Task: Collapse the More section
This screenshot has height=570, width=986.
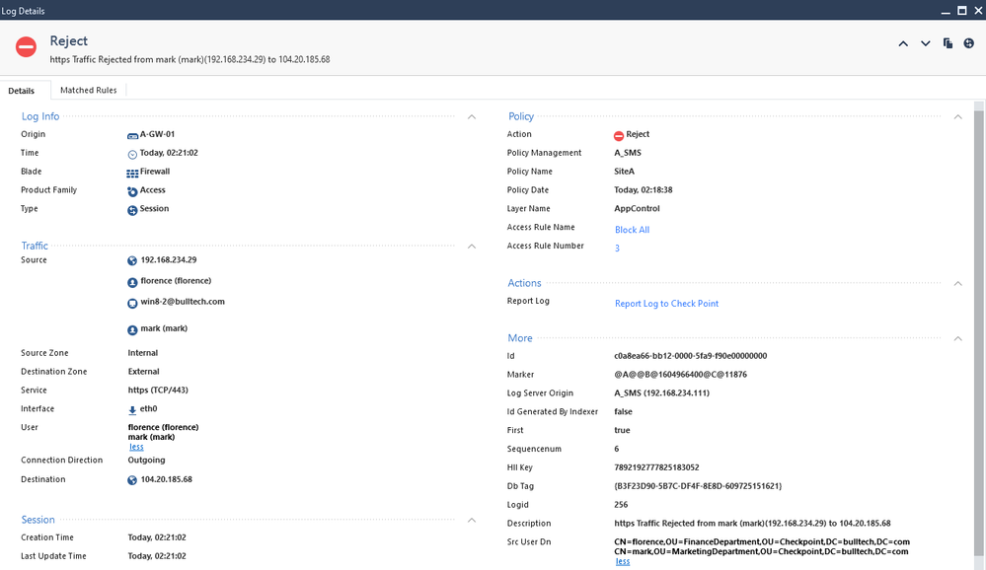Action: point(957,338)
